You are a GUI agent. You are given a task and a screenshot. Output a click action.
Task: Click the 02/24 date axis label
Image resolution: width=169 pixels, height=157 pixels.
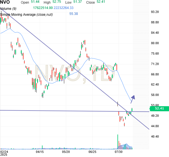point(4,151)
